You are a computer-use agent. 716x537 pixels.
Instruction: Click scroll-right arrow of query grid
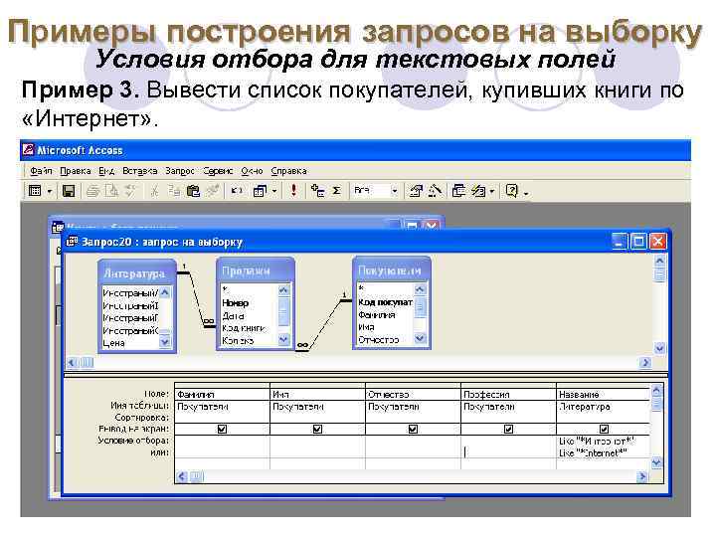click(x=641, y=476)
